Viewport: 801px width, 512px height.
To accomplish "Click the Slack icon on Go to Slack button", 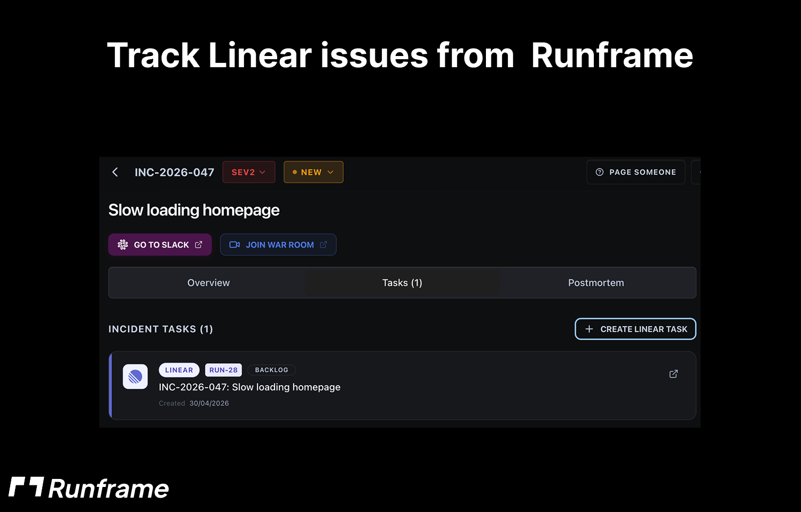I will [x=123, y=244].
